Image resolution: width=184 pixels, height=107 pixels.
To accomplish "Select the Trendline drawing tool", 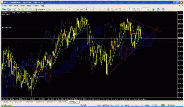I will (x=104, y=9).
